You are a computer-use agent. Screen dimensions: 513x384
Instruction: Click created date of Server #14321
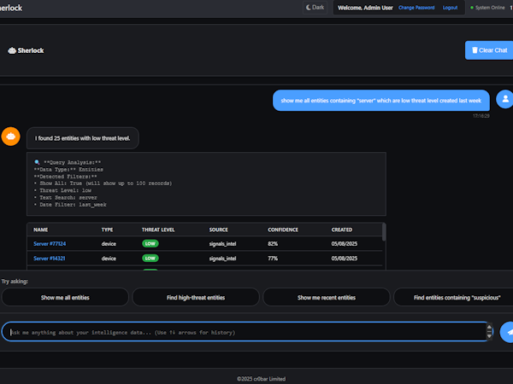[x=345, y=259]
